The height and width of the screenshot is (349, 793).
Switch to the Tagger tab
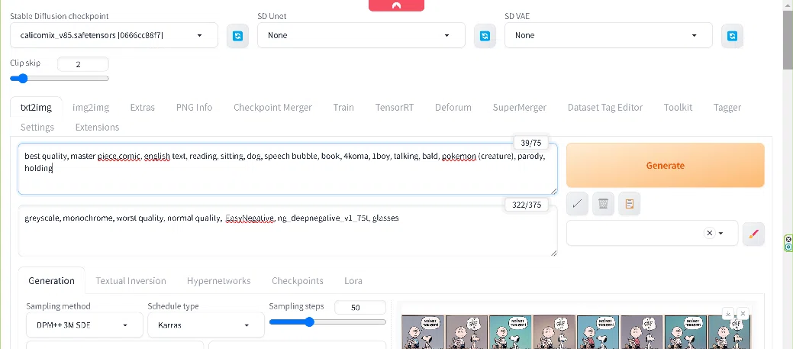(x=727, y=107)
